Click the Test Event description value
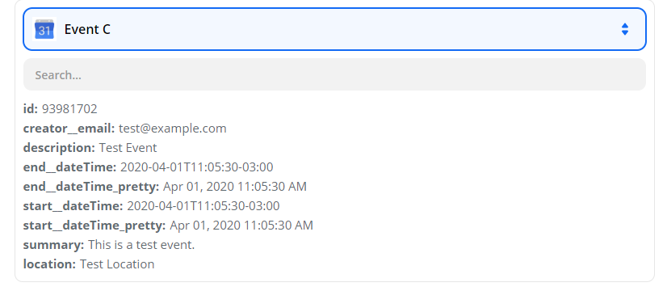Screen dimensions: 667x291 point(128,148)
